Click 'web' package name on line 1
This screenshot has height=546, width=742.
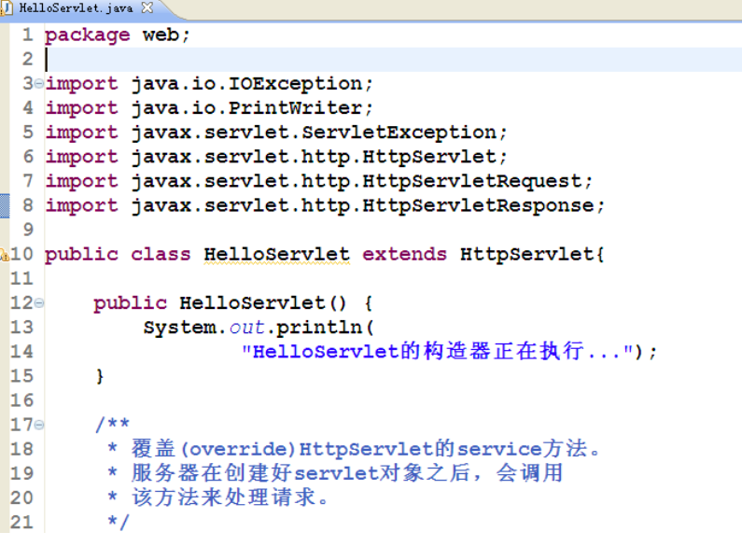[x=161, y=35]
